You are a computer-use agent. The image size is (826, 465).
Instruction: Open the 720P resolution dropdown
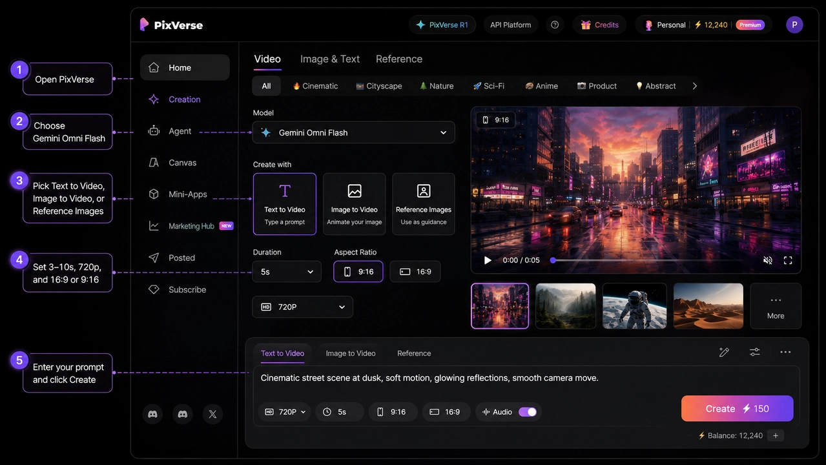[303, 307]
